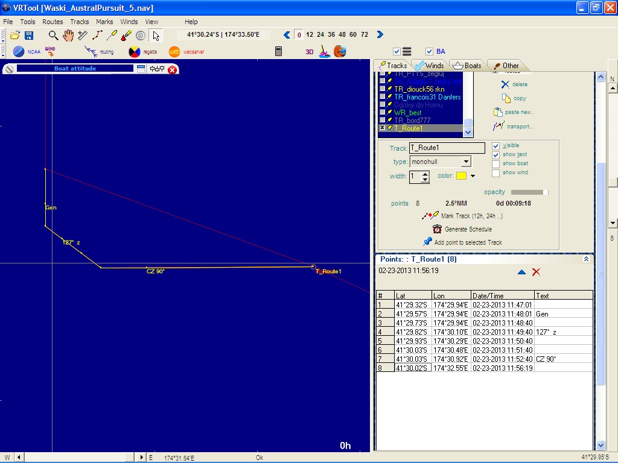Switch to 3D view
Image resolution: width=618 pixels, height=463 pixels.
(309, 52)
